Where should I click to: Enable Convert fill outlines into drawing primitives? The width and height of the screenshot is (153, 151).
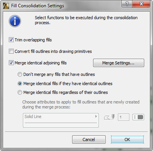(11, 51)
